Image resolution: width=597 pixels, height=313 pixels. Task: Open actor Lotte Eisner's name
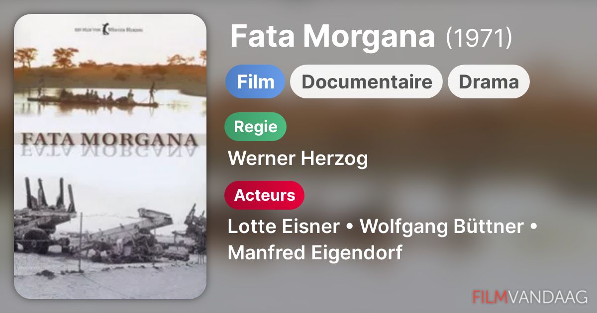click(x=284, y=227)
